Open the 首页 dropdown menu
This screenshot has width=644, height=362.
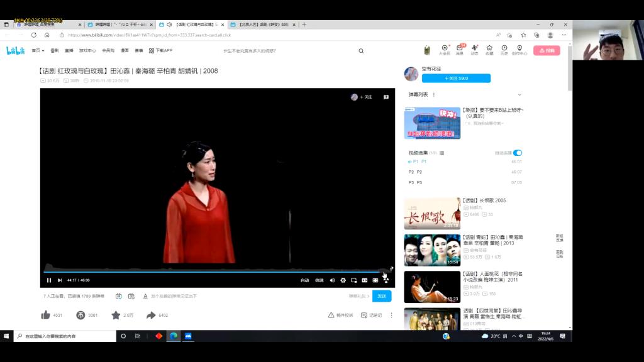(x=38, y=50)
